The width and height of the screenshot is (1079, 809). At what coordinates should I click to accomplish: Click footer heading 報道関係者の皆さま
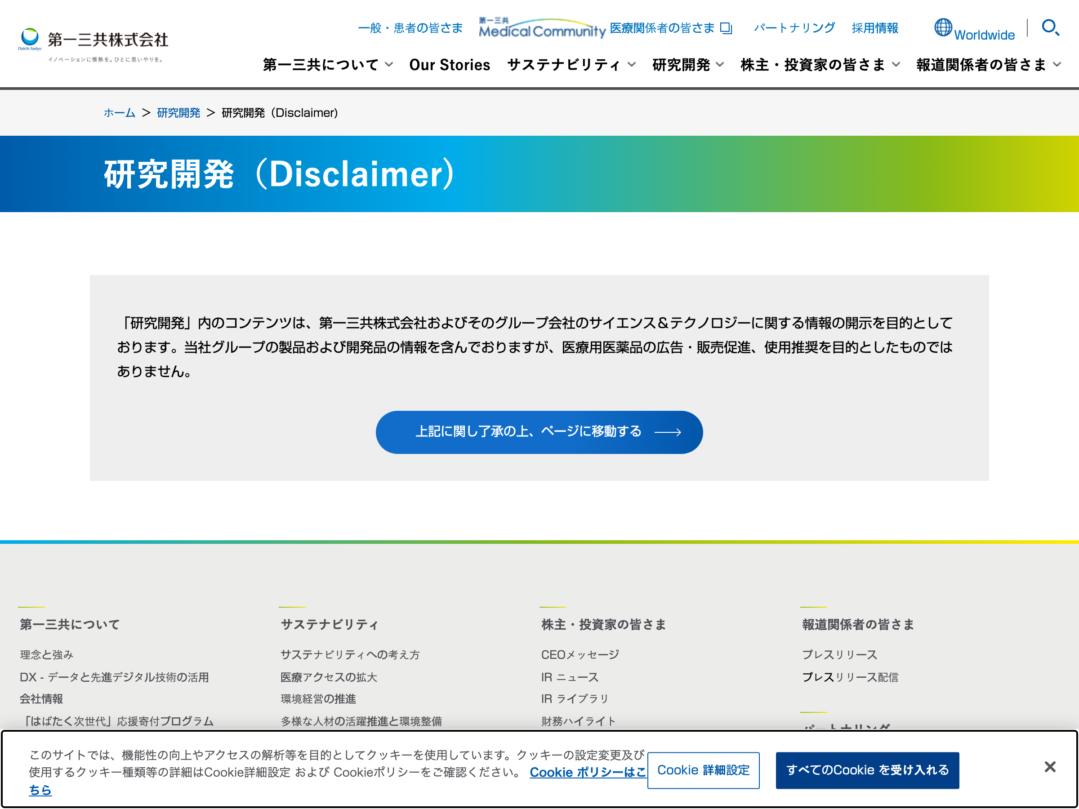[858, 624]
